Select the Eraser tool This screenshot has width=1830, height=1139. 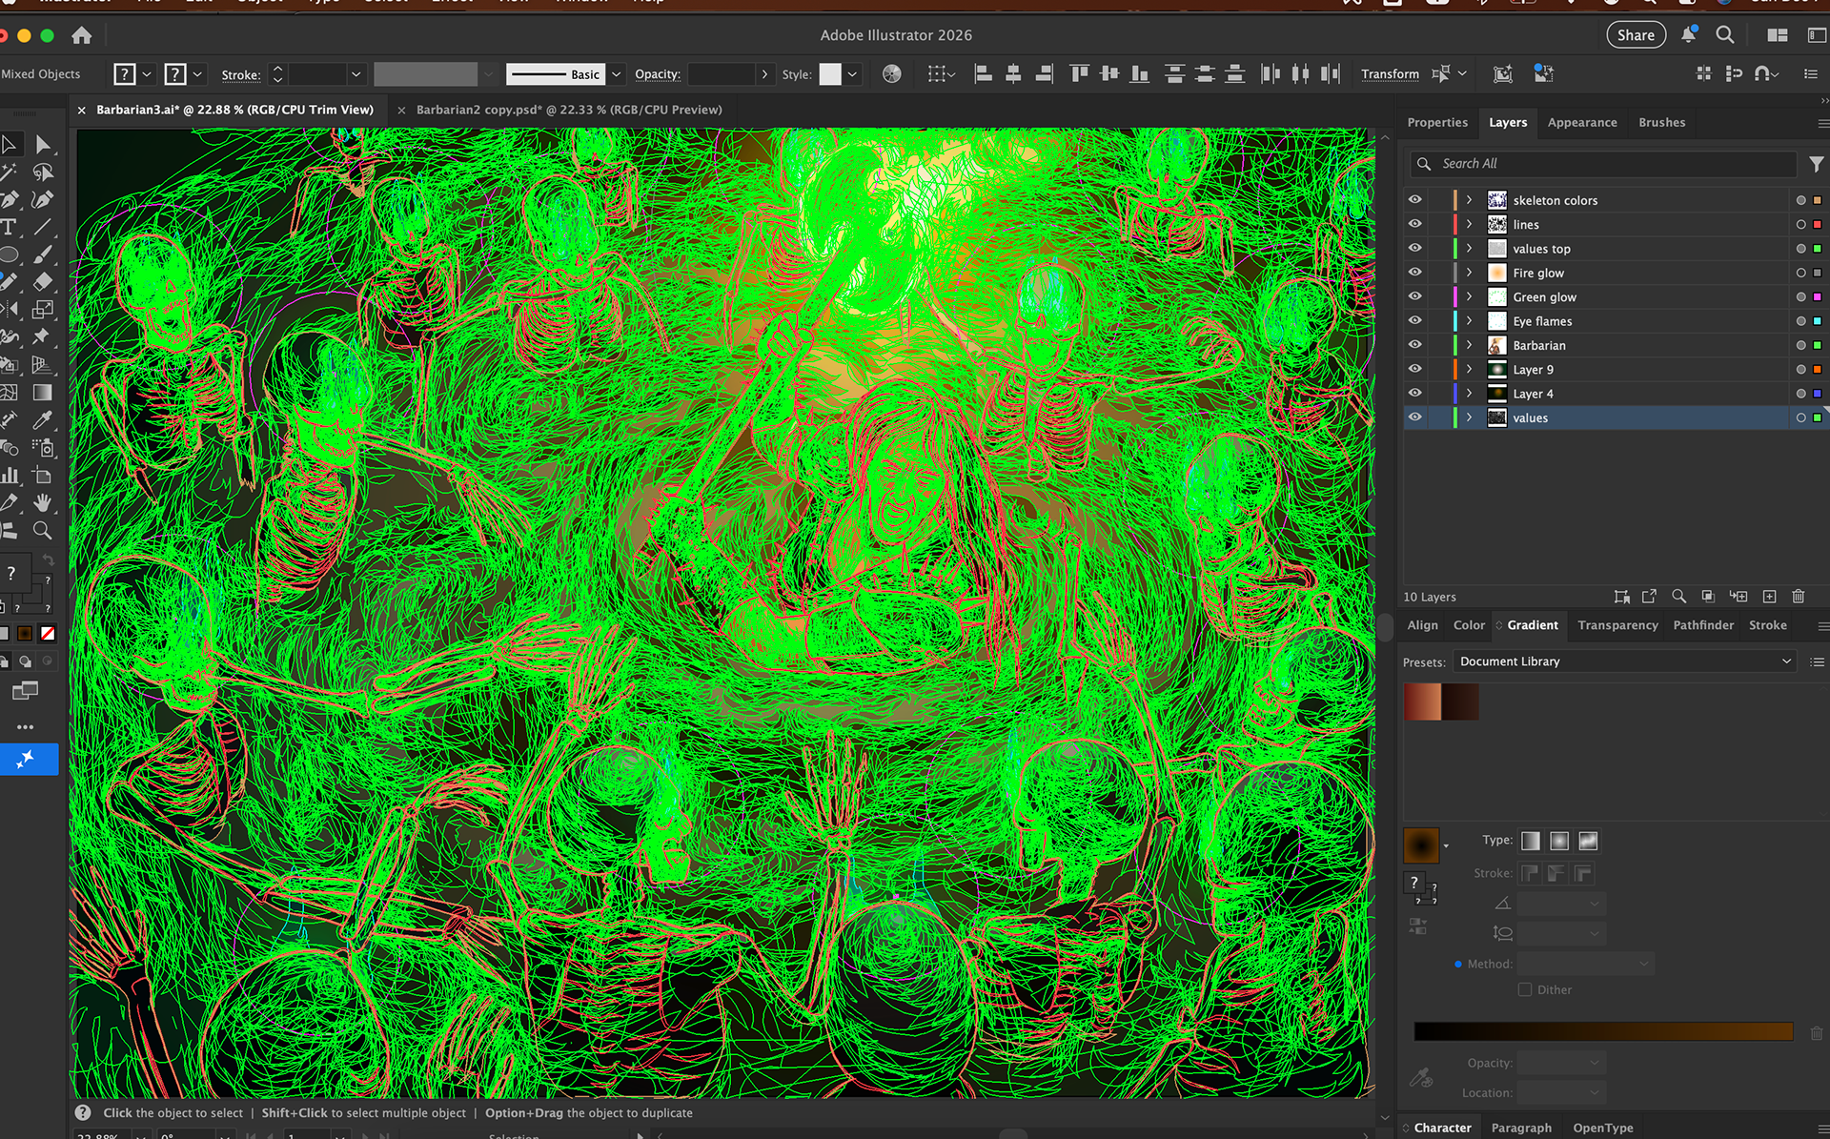pos(43,282)
